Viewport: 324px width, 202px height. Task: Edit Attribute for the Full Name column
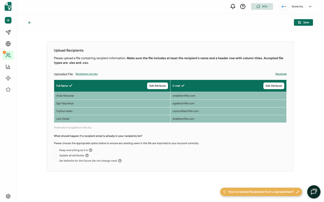pyautogui.click(x=157, y=86)
